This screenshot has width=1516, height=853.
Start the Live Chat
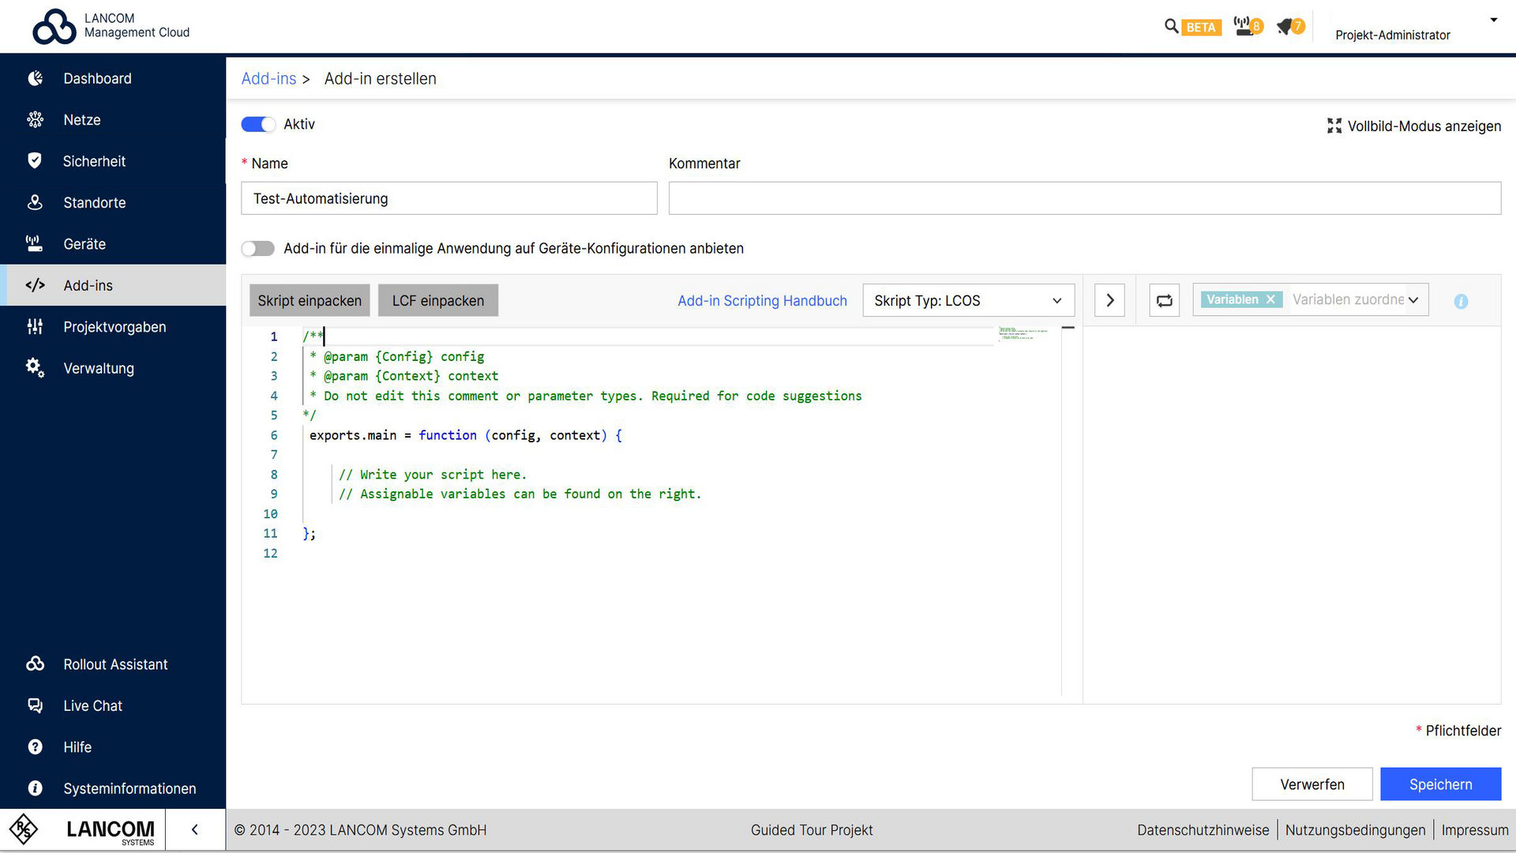click(x=92, y=705)
